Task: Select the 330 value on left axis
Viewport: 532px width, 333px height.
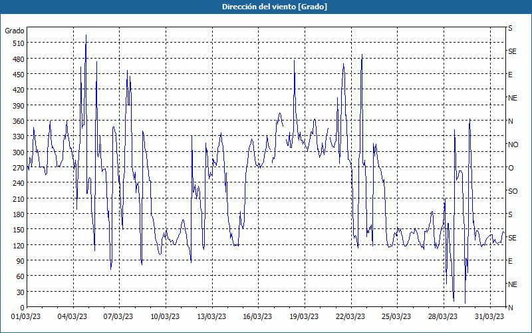Action: click(18, 137)
